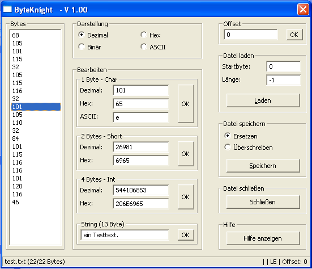Click the Laden button
Screen dimensions: 312x269
pyautogui.click(x=263, y=100)
